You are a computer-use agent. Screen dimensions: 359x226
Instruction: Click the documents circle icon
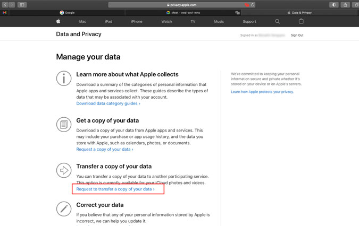click(64, 125)
